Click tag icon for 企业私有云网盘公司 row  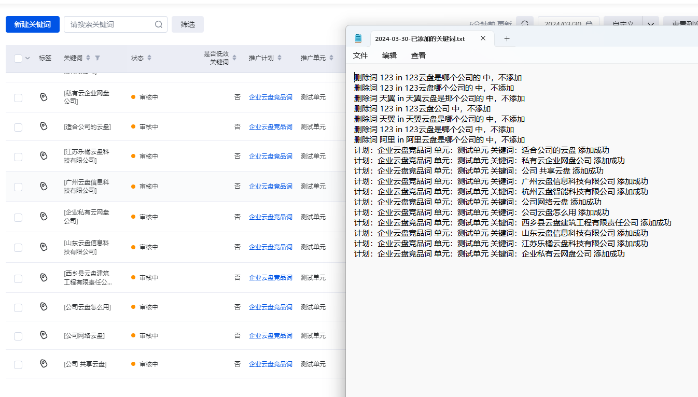44,217
